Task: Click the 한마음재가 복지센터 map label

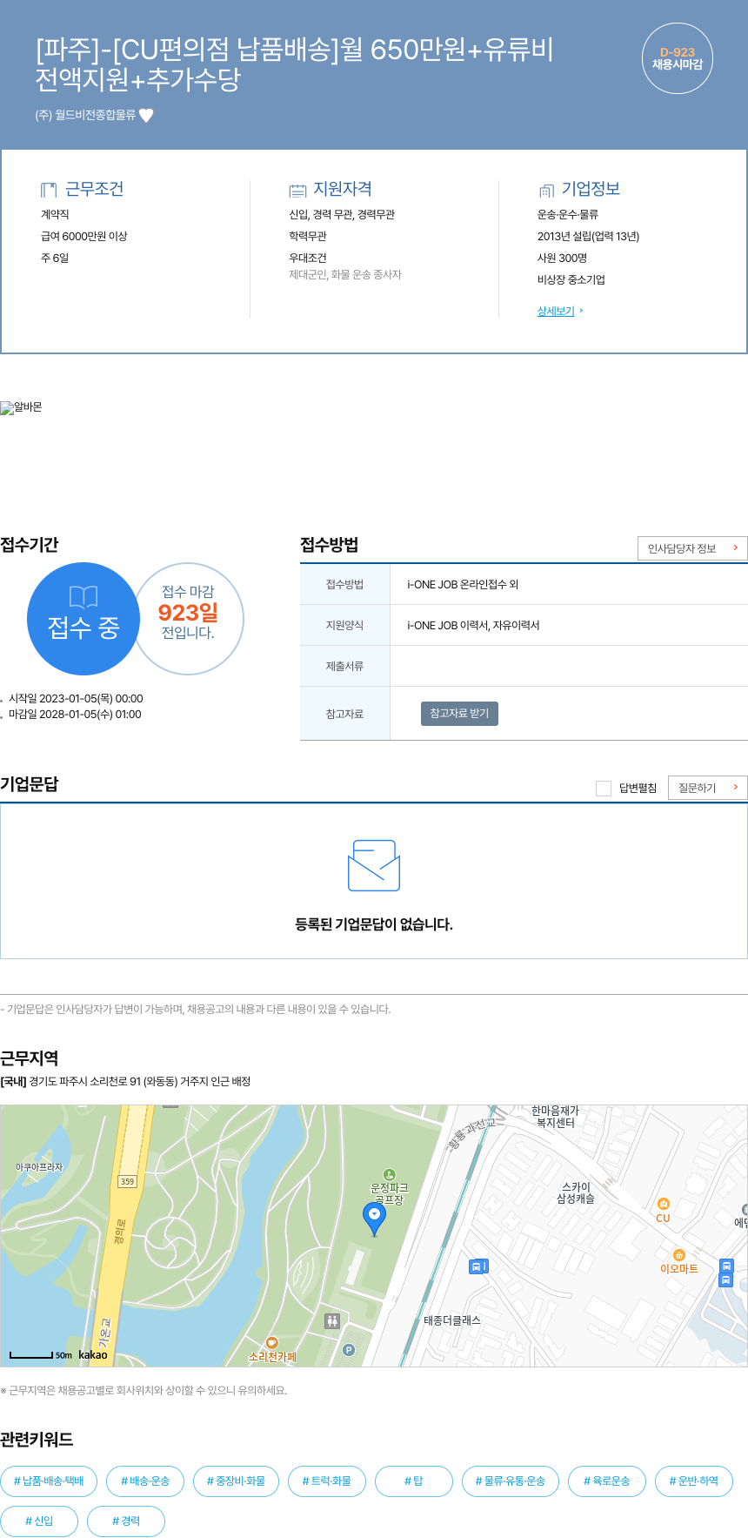Action: 555,1117
